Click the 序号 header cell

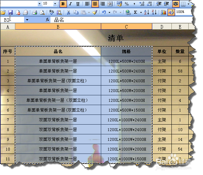point(7,51)
